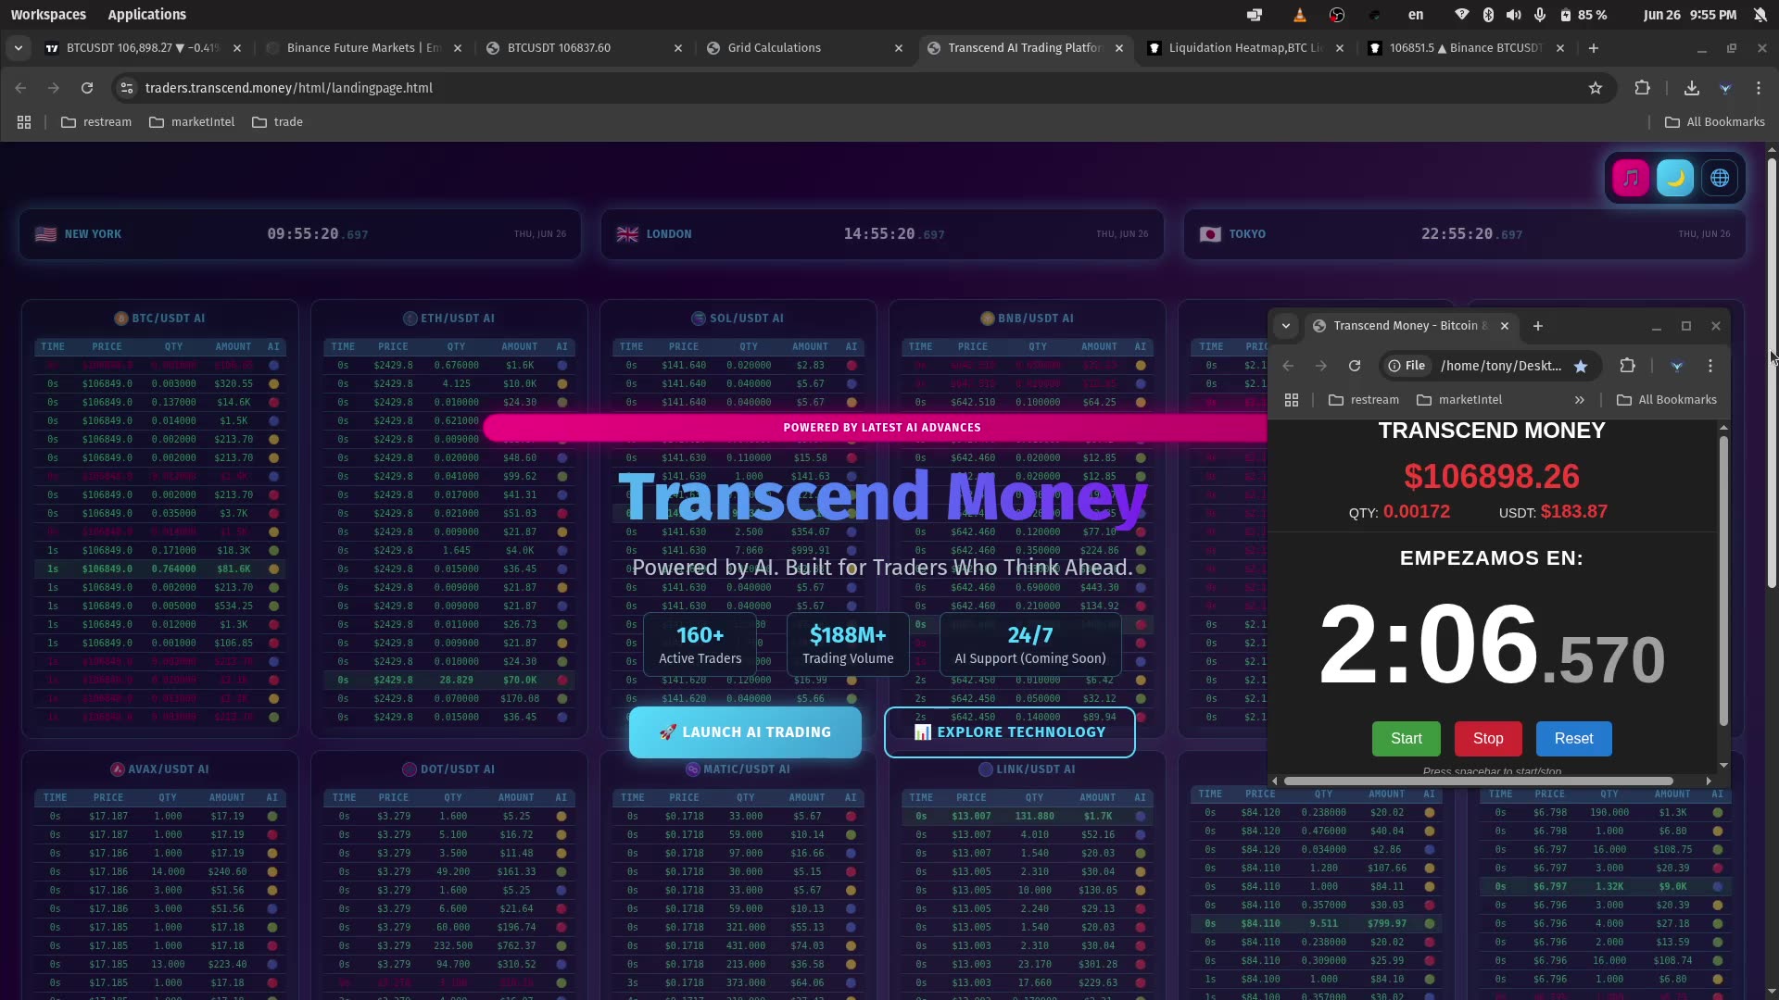This screenshot has height=1000, width=1779.
Task: Open the apps grid in bookmarks bar
Action: (24, 122)
